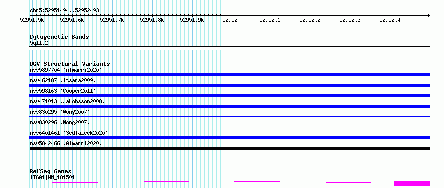The width and height of the screenshot is (444, 188).
Task: Open variant label nsv462187 (Itsara2009)
Action: click(x=63, y=80)
